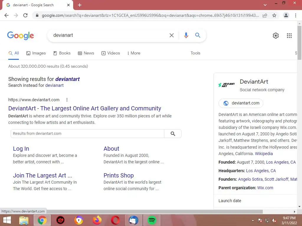Select the All results tab
Viewport: 302px width, 226px height.
coord(14,53)
